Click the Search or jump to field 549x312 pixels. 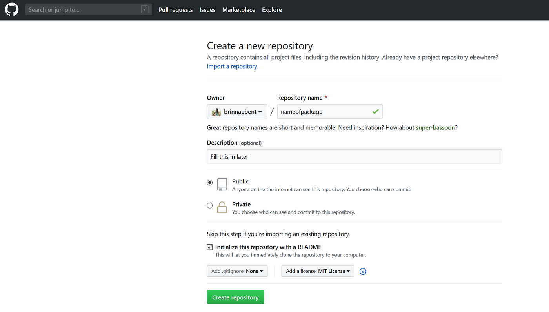pyautogui.click(x=88, y=10)
